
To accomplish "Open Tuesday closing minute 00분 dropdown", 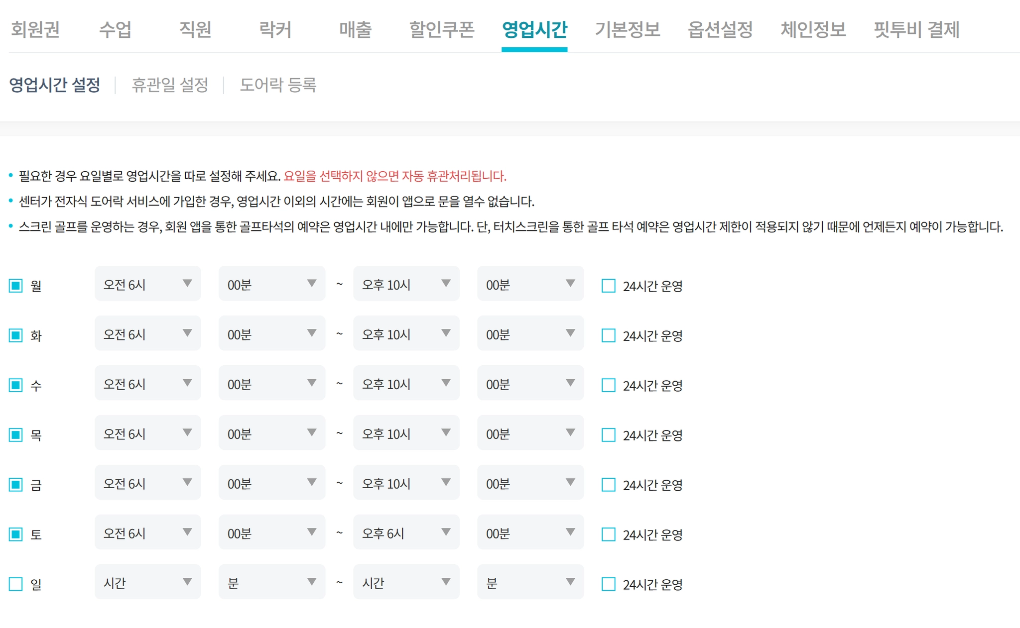I will (530, 333).
